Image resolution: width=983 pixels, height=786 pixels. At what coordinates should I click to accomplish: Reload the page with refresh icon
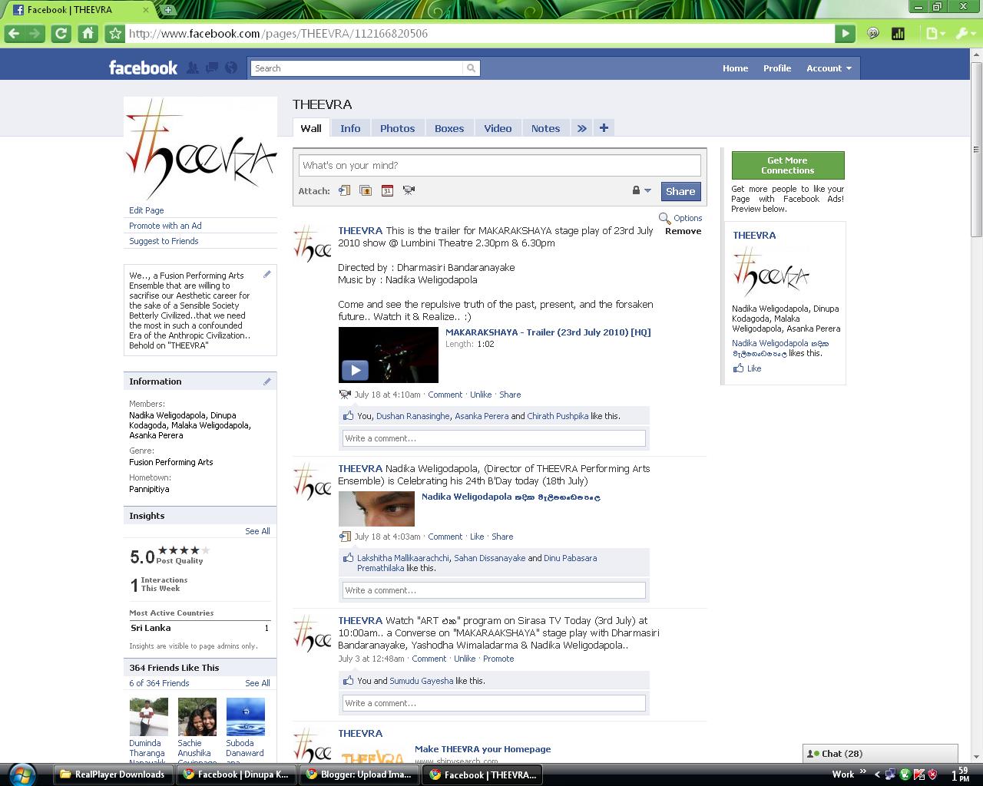(61, 33)
